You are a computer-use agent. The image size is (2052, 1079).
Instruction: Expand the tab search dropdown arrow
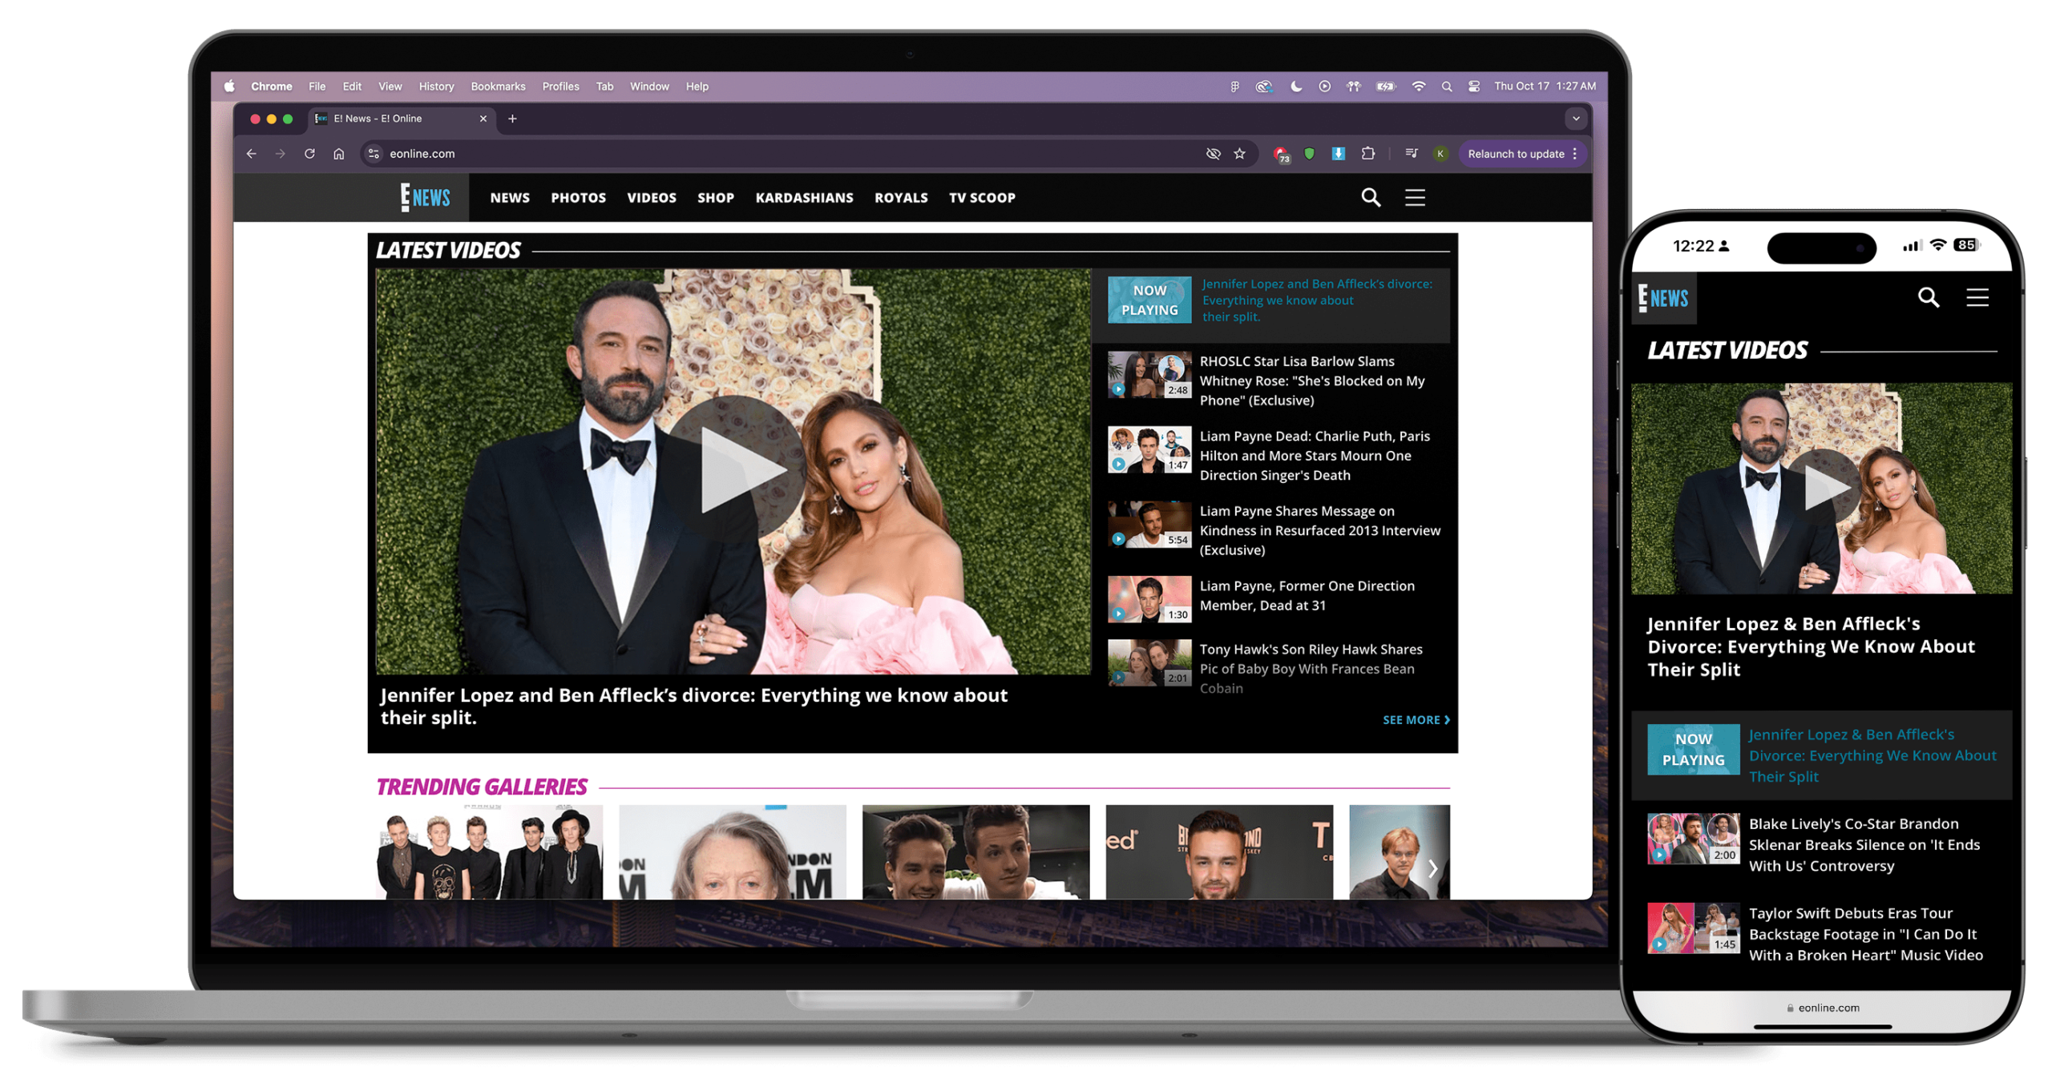[x=1575, y=119]
